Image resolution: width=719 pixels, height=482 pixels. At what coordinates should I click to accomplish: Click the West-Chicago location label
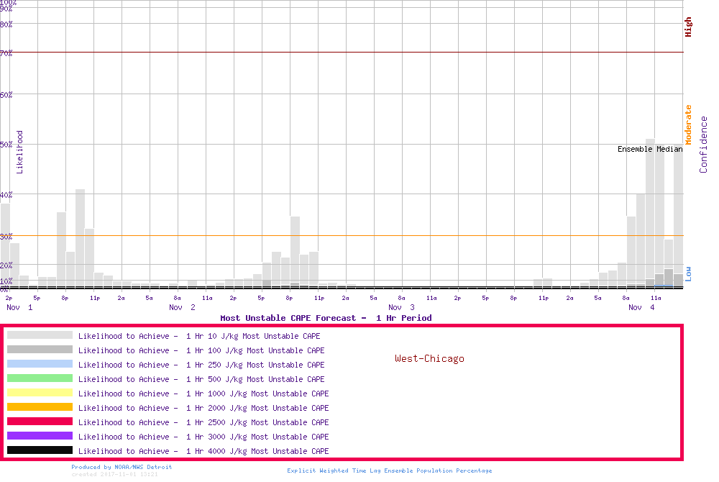tap(429, 358)
